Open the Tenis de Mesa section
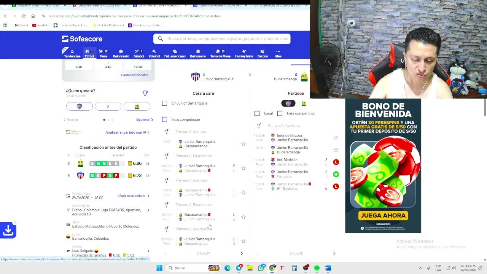 220,53
